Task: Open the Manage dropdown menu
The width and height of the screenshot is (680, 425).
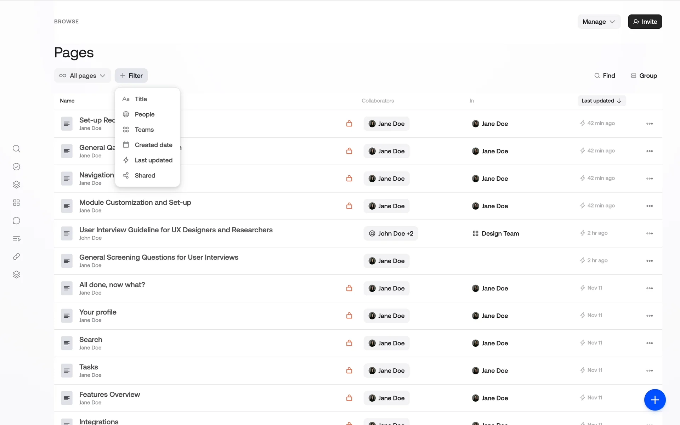Action: coord(599,22)
